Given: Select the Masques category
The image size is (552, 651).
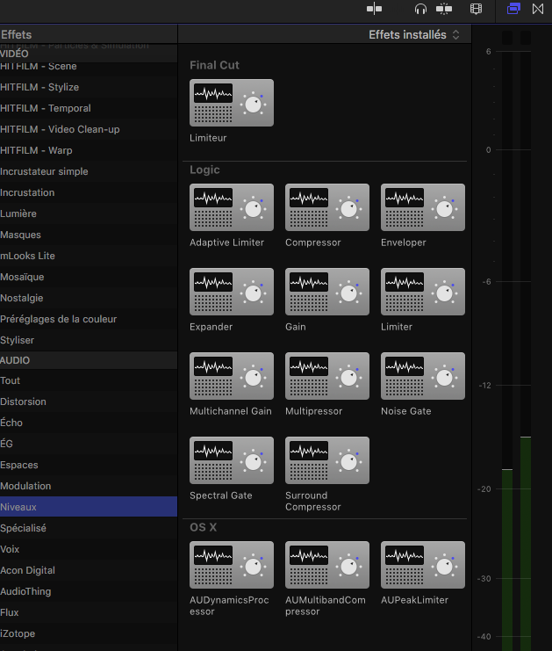Looking at the screenshot, I should point(89,235).
